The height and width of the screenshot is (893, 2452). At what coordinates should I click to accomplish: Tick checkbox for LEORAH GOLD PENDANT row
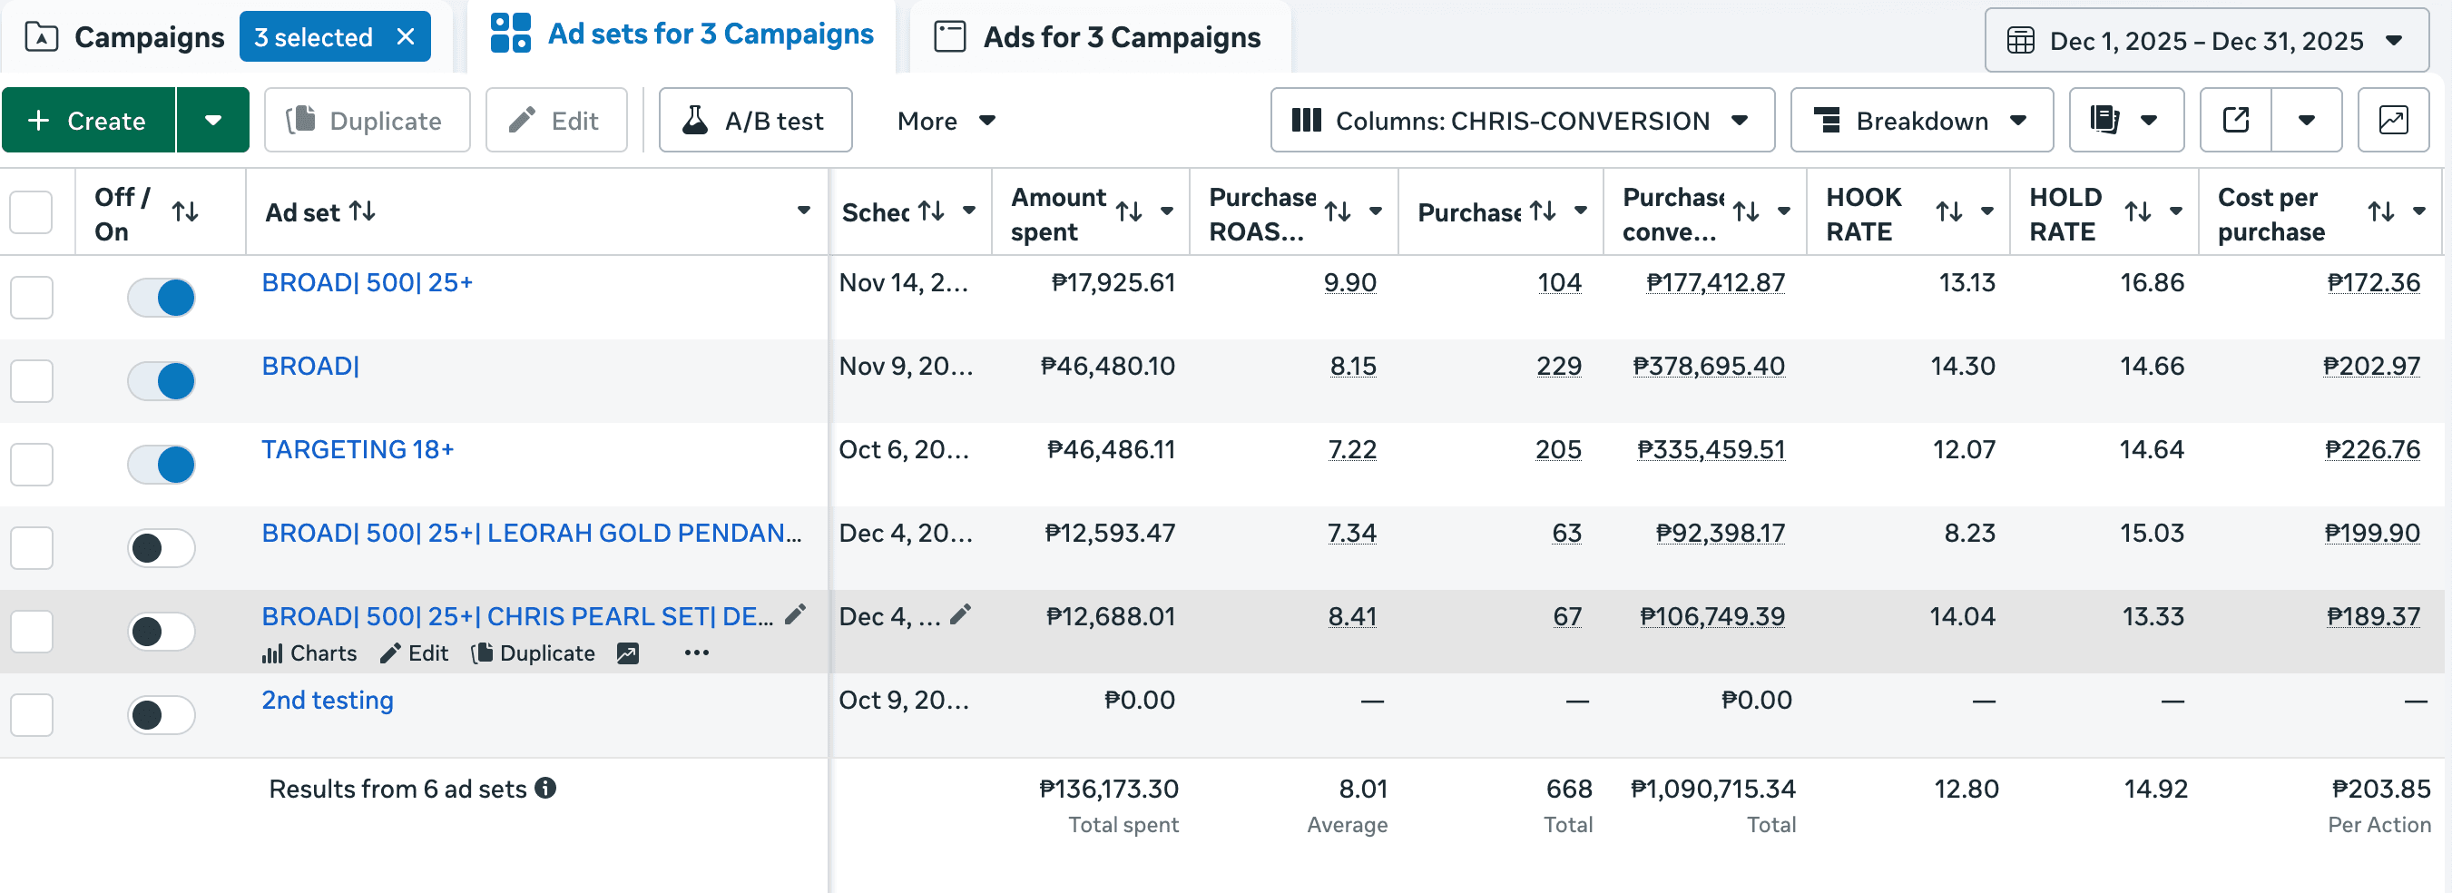coord(32,547)
